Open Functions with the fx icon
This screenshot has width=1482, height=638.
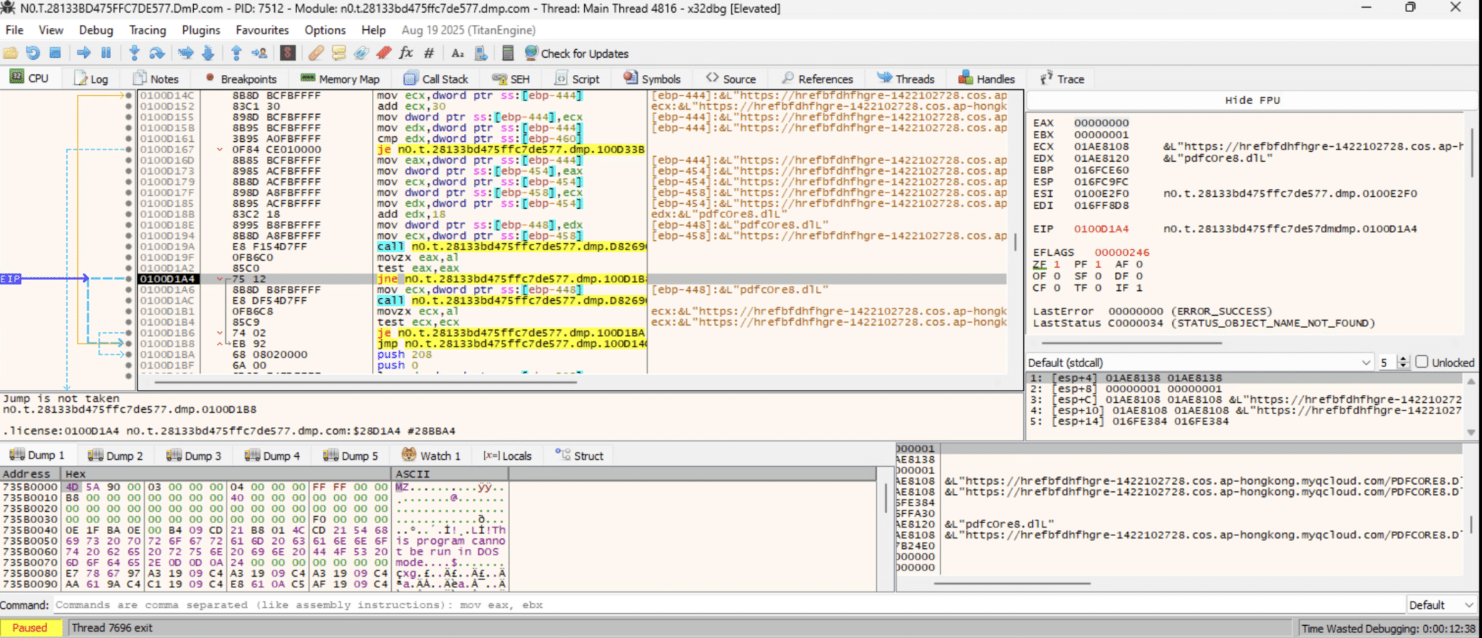[x=406, y=53]
